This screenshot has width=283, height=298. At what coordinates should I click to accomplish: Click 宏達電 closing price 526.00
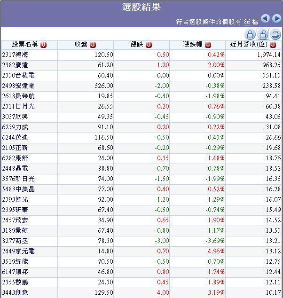click(104, 86)
